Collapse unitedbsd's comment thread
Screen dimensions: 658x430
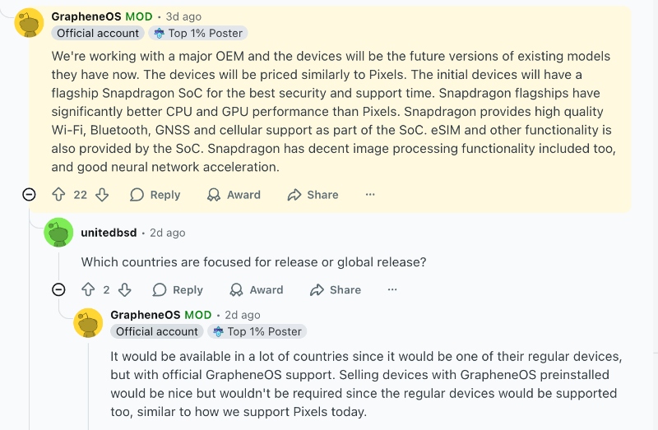58,289
